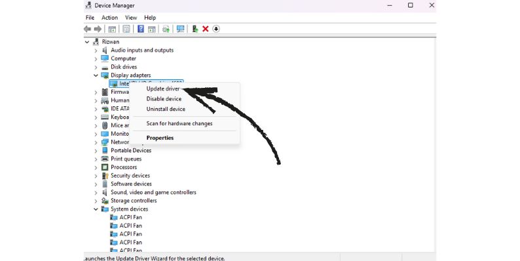Click the Disk drives category icon

pyautogui.click(x=105, y=67)
